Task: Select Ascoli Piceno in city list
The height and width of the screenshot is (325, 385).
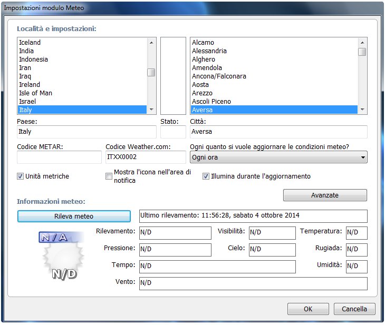Action: click(x=211, y=102)
